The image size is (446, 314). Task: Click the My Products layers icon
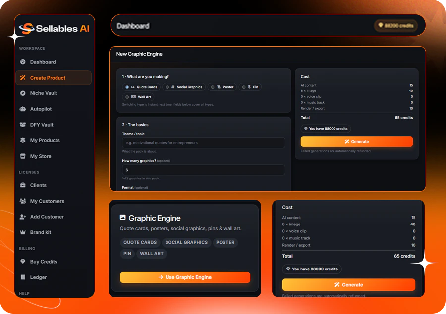click(x=23, y=140)
